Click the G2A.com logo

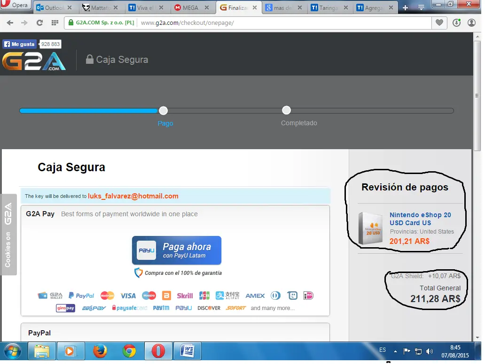pyautogui.click(x=34, y=61)
